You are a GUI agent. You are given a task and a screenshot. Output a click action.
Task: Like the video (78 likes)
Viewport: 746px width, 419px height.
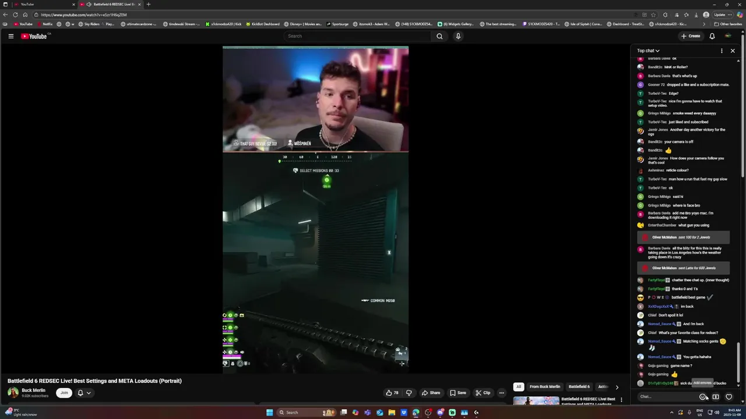pos(392,393)
